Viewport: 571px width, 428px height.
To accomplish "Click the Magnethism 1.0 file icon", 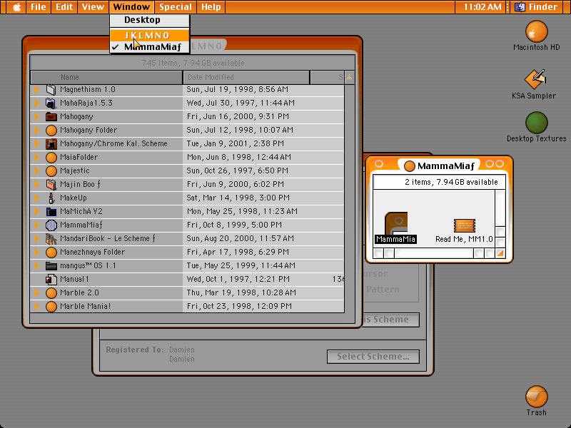I will point(51,90).
